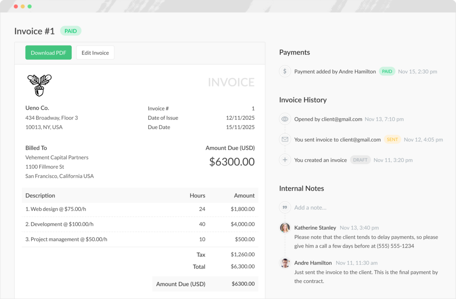
Task: Click the envelope icon on the sent invoice entry
Action: (285, 139)
